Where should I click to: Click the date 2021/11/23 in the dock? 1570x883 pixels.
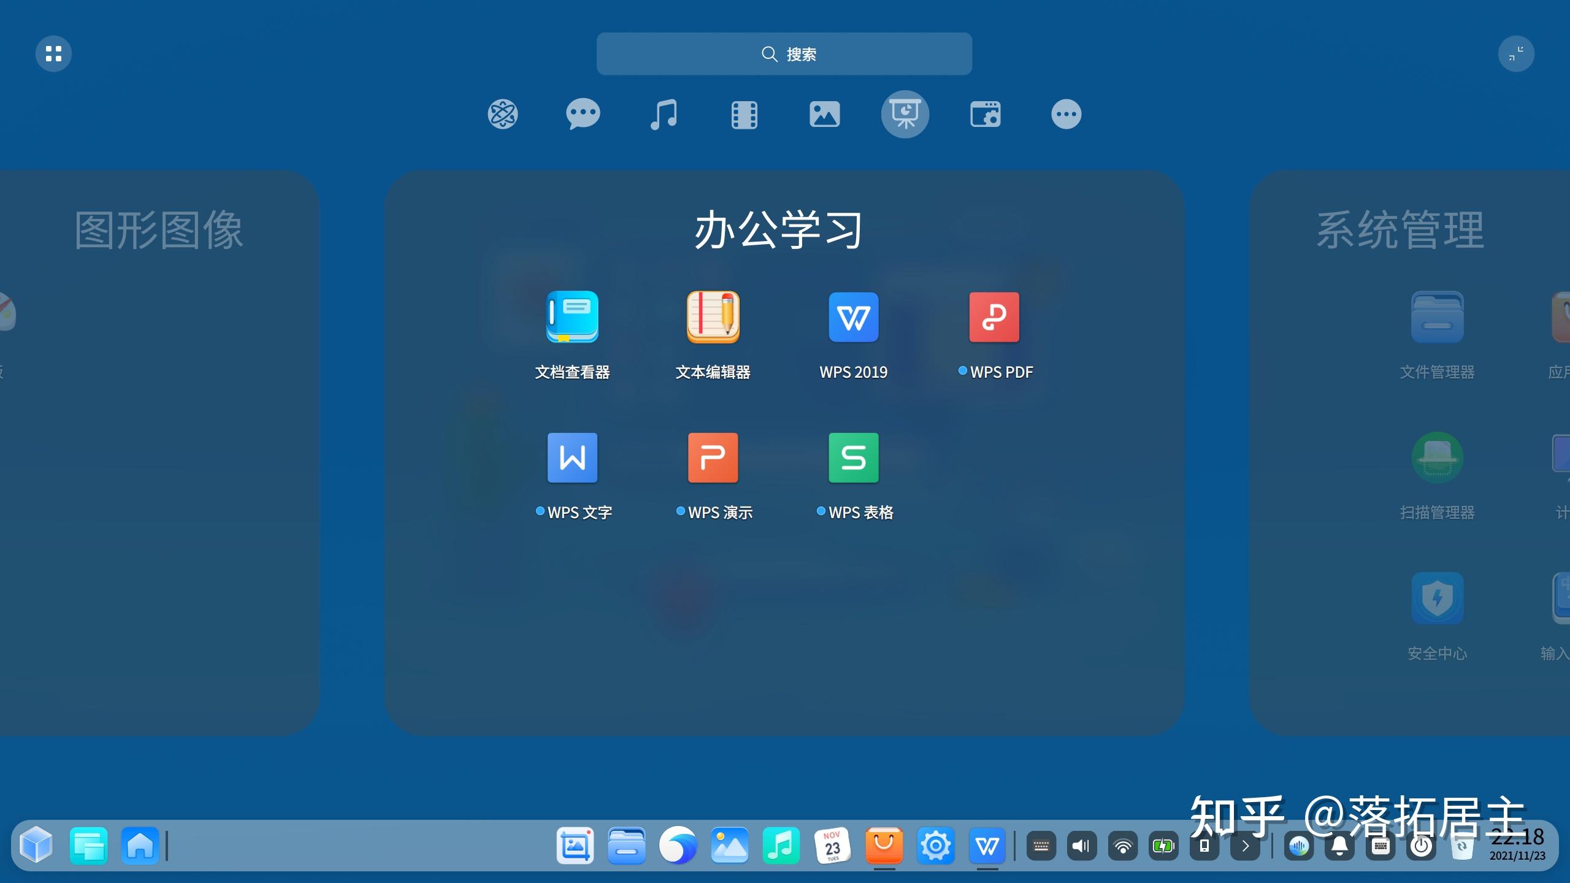coord(1518,855)
